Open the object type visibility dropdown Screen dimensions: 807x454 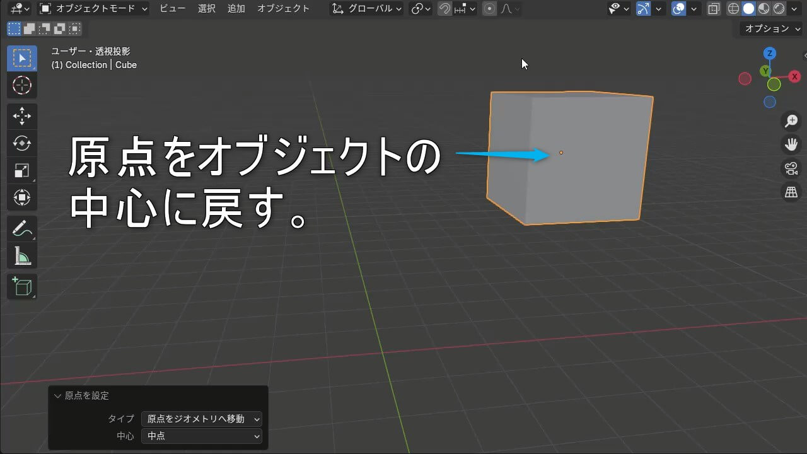click(619, 9)
